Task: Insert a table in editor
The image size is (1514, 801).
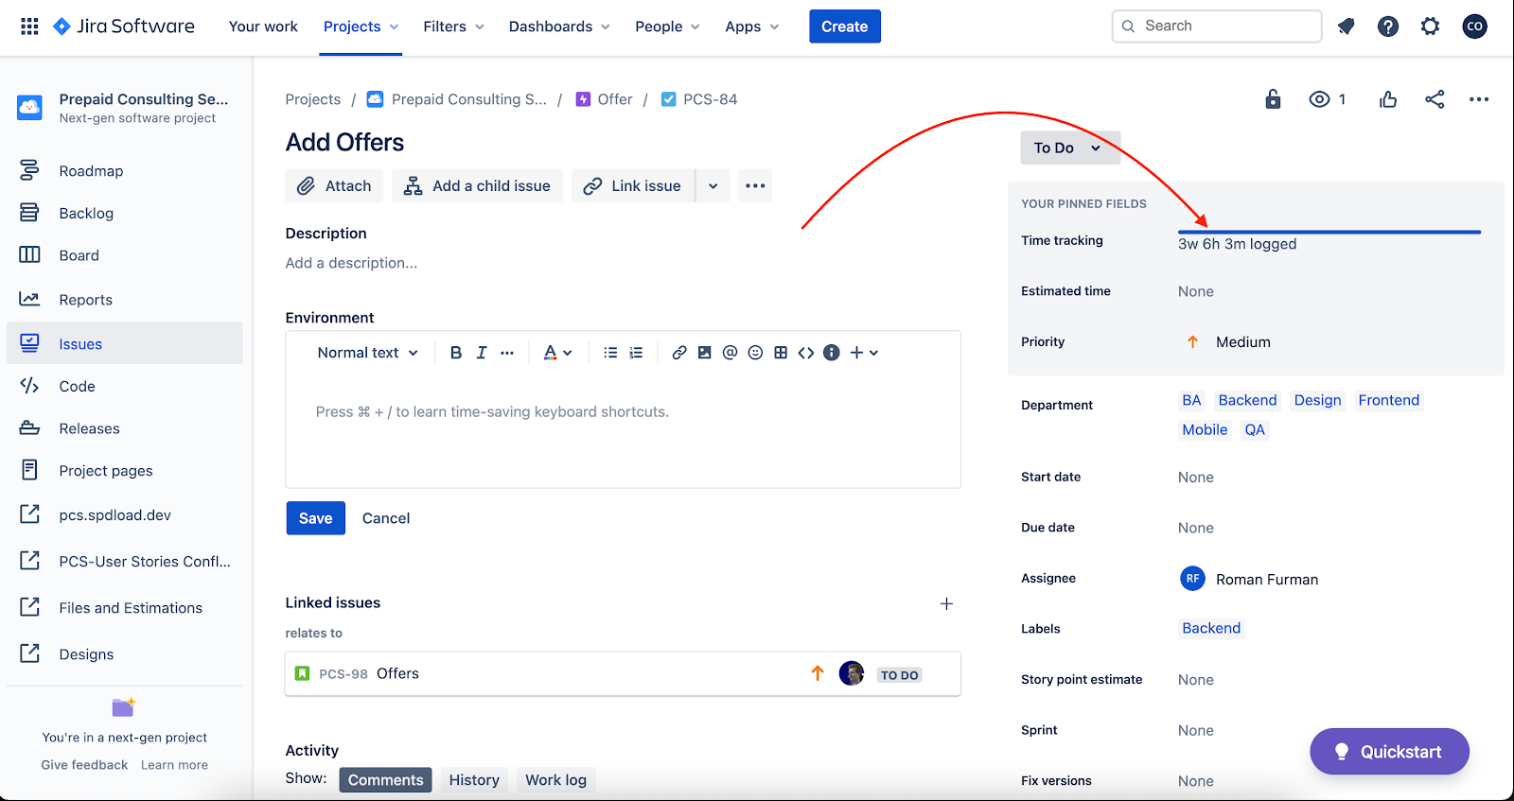Action: click(781, 353)
